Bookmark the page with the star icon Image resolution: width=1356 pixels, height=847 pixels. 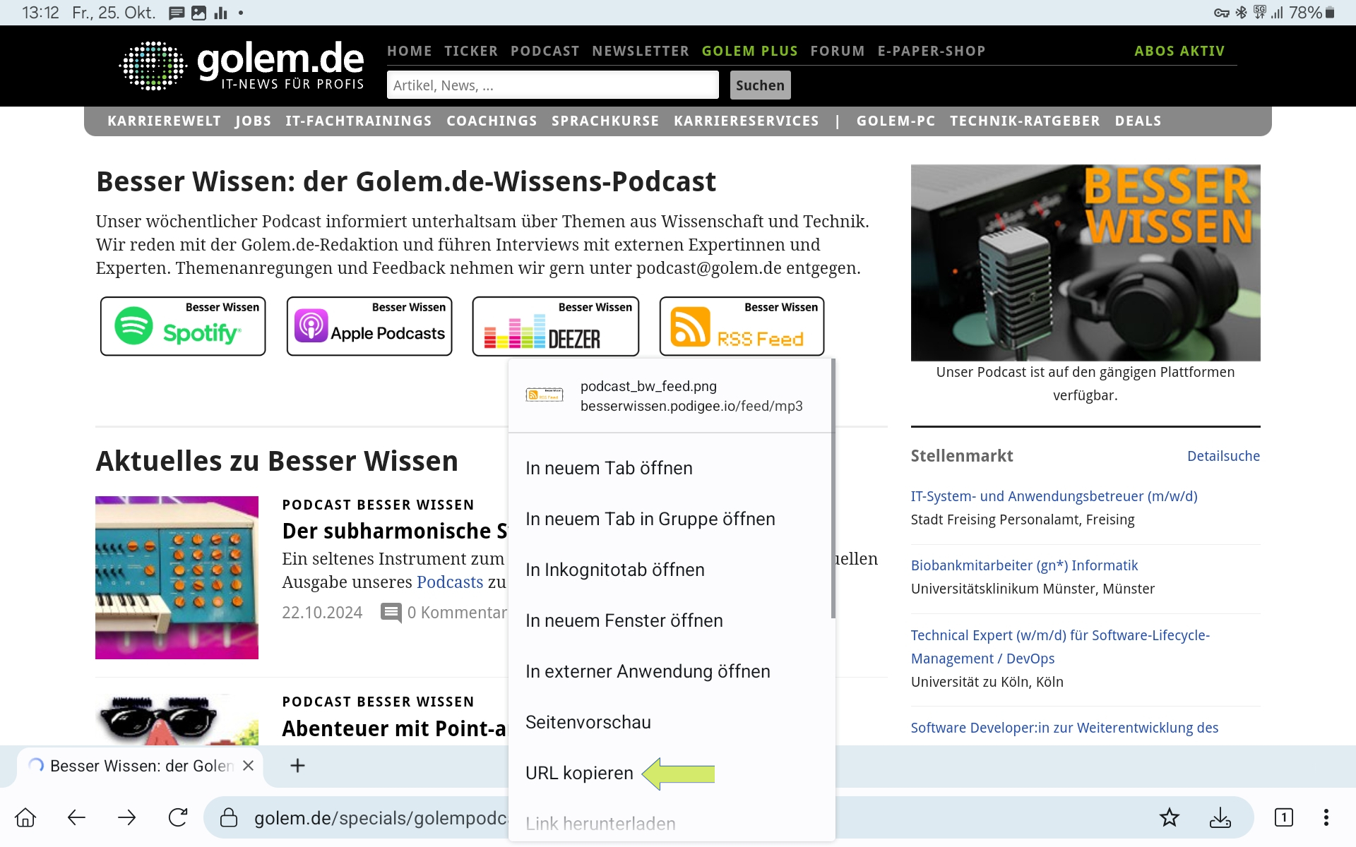pyautogui.click(x=1170, y=817)
